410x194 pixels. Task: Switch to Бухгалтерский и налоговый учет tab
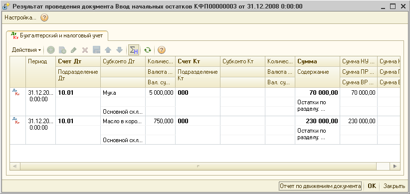tap(57, 36)
